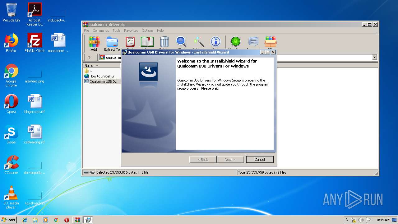Open the WinRAR Help menu

coord(160,30)
